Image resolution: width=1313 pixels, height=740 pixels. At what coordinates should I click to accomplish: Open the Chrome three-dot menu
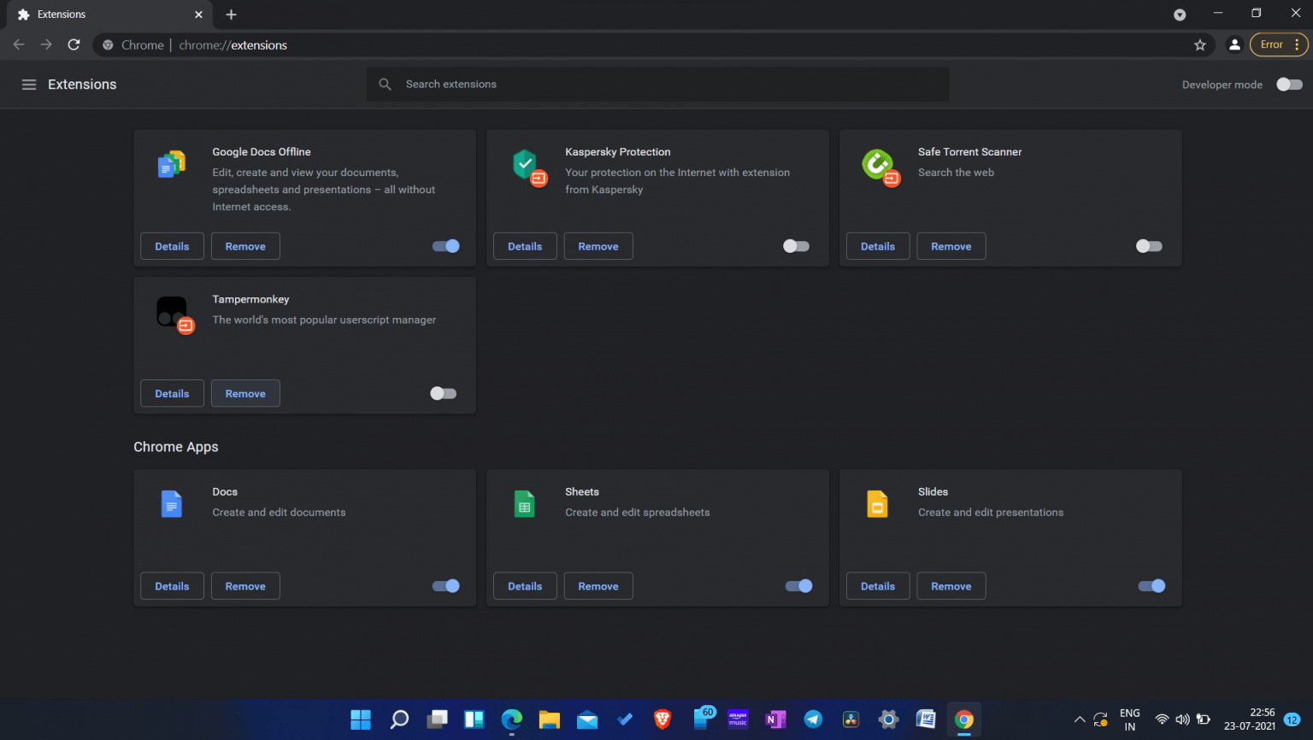click(1298, 44)
